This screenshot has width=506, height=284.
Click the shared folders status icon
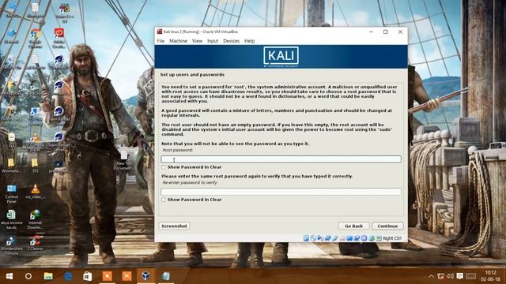(342, 238)
